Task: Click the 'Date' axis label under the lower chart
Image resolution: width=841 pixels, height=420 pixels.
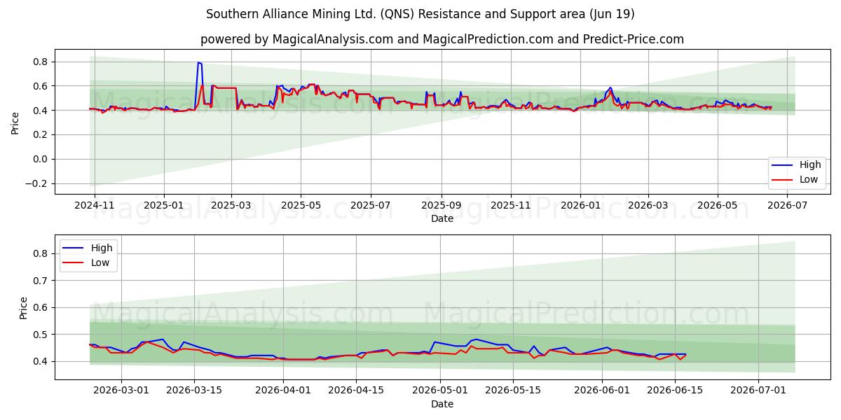Action: coord(442,404)
